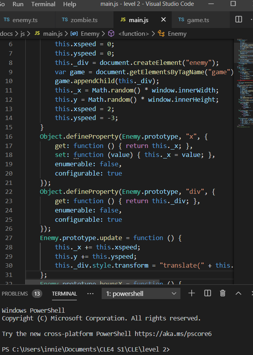Open the Terminal menu
253x355 pixels.
43,4
